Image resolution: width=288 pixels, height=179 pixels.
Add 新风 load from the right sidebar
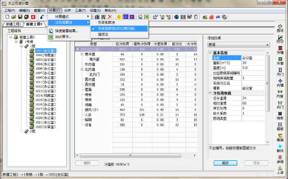[280, 148]
